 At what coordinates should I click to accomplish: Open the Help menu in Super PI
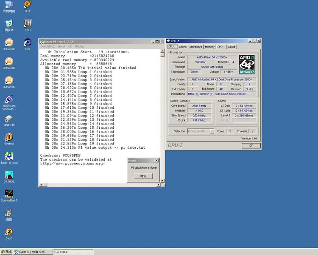pos(80,46)
